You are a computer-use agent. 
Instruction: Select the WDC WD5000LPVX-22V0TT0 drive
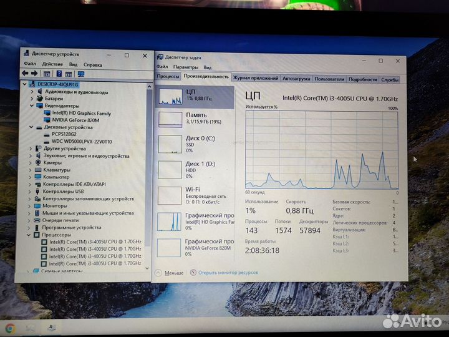pyautogui.click(x=82, y=142)
